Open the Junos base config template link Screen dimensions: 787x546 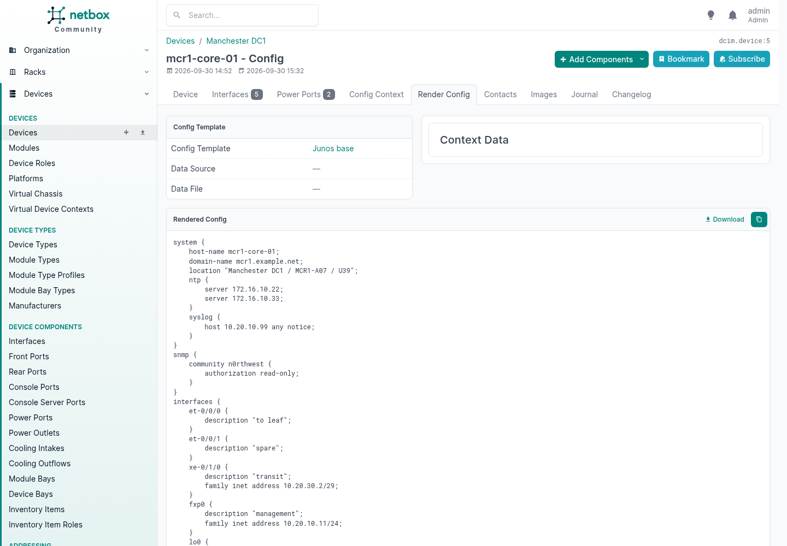point(333,149)
